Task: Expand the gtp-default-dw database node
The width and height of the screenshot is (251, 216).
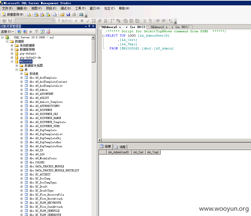Action: (x=12, y=57)
